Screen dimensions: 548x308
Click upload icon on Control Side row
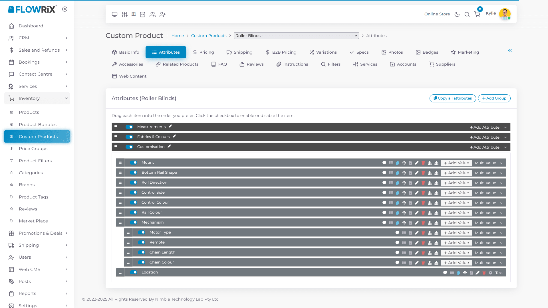click(x=430, y=193)
